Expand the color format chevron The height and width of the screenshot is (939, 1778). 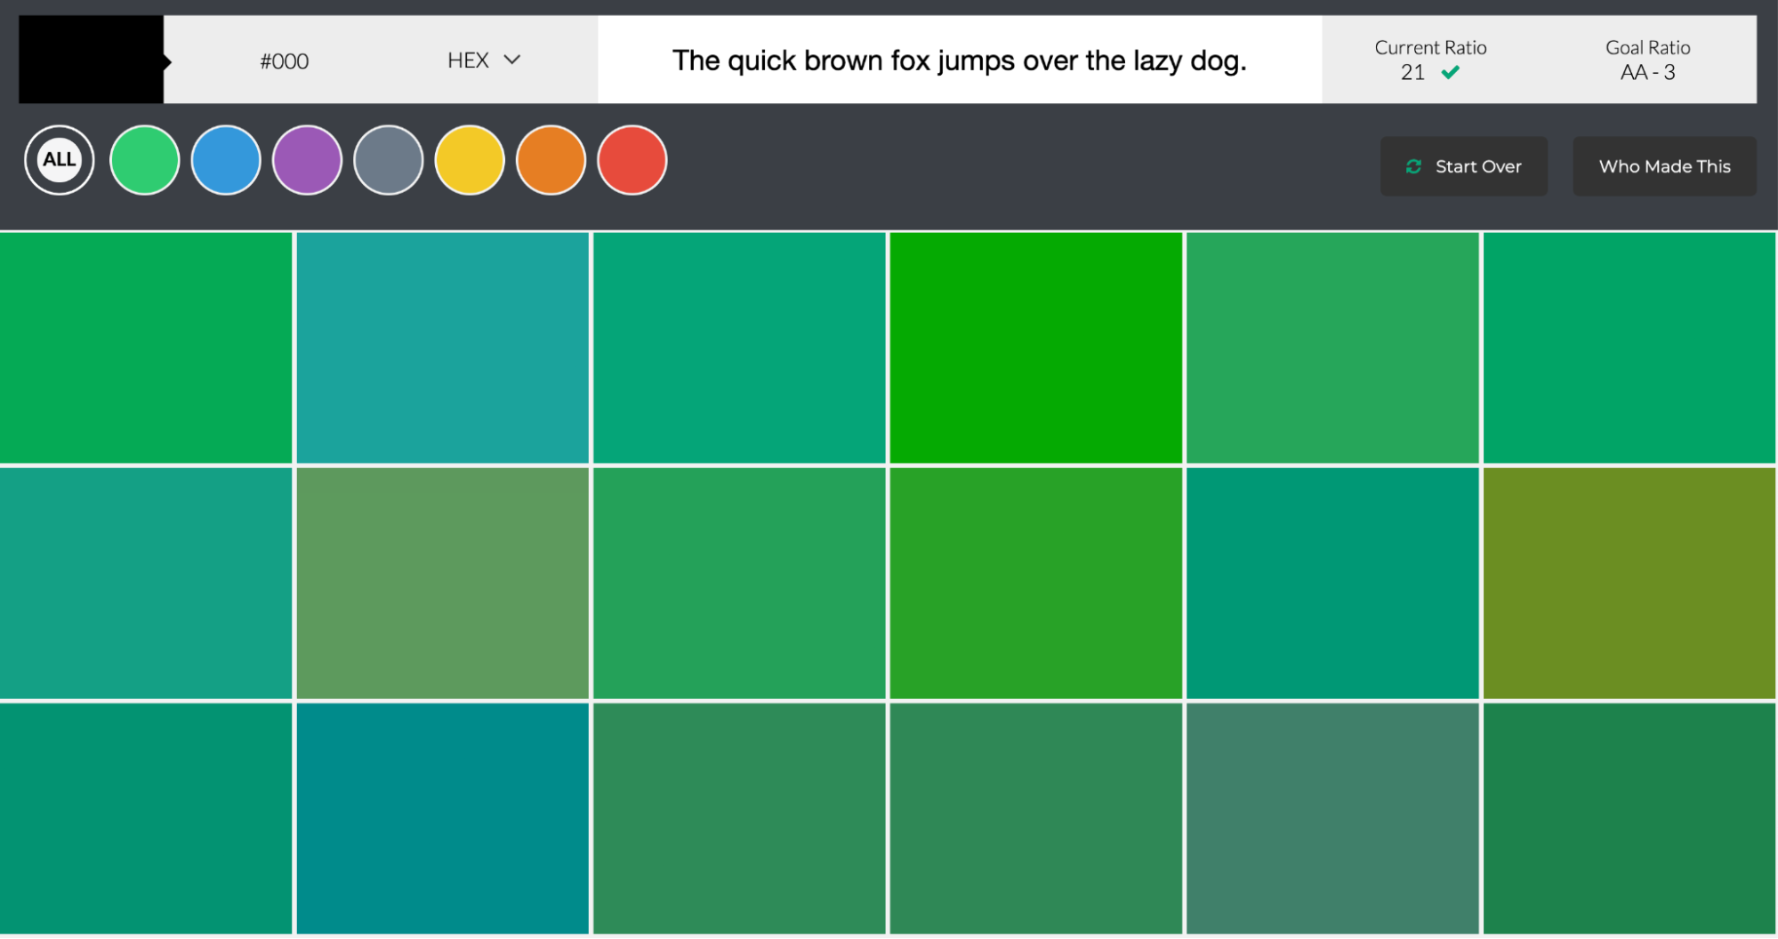point(513,60)
